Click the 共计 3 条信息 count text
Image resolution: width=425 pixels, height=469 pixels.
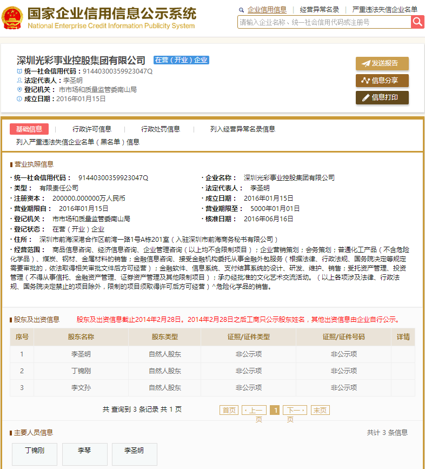[387, 433]
